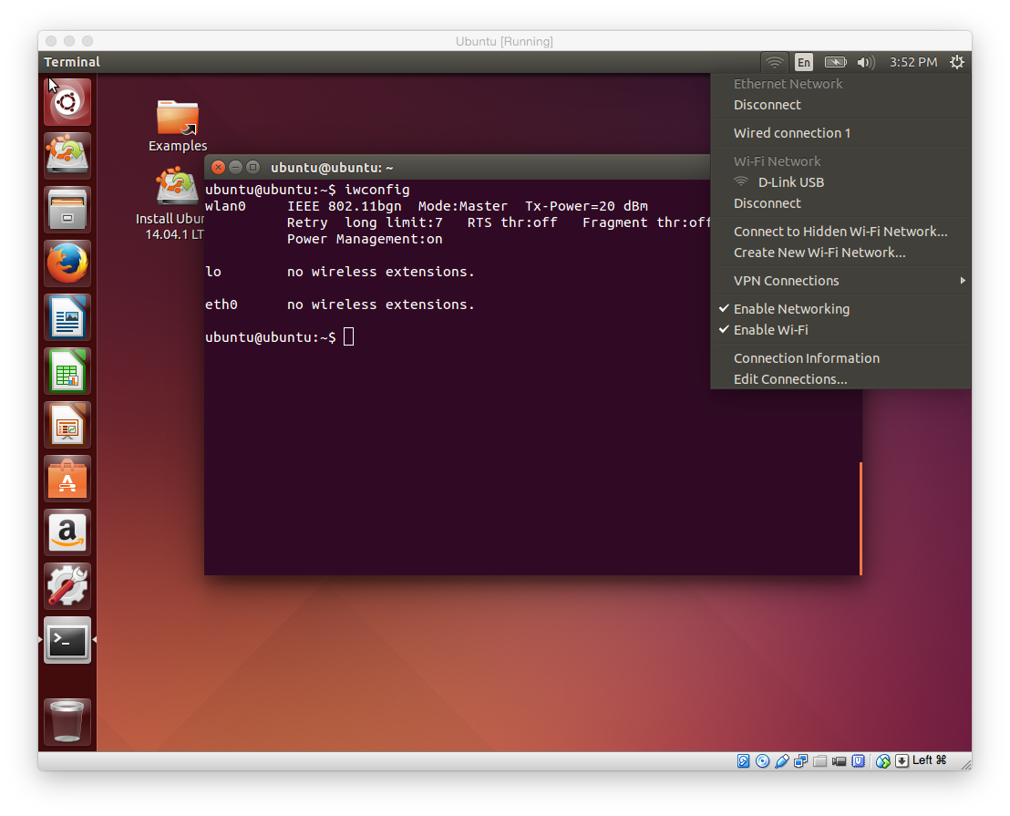
Task: Launch the Install Ubuntu dock icon
Action: 67,155
